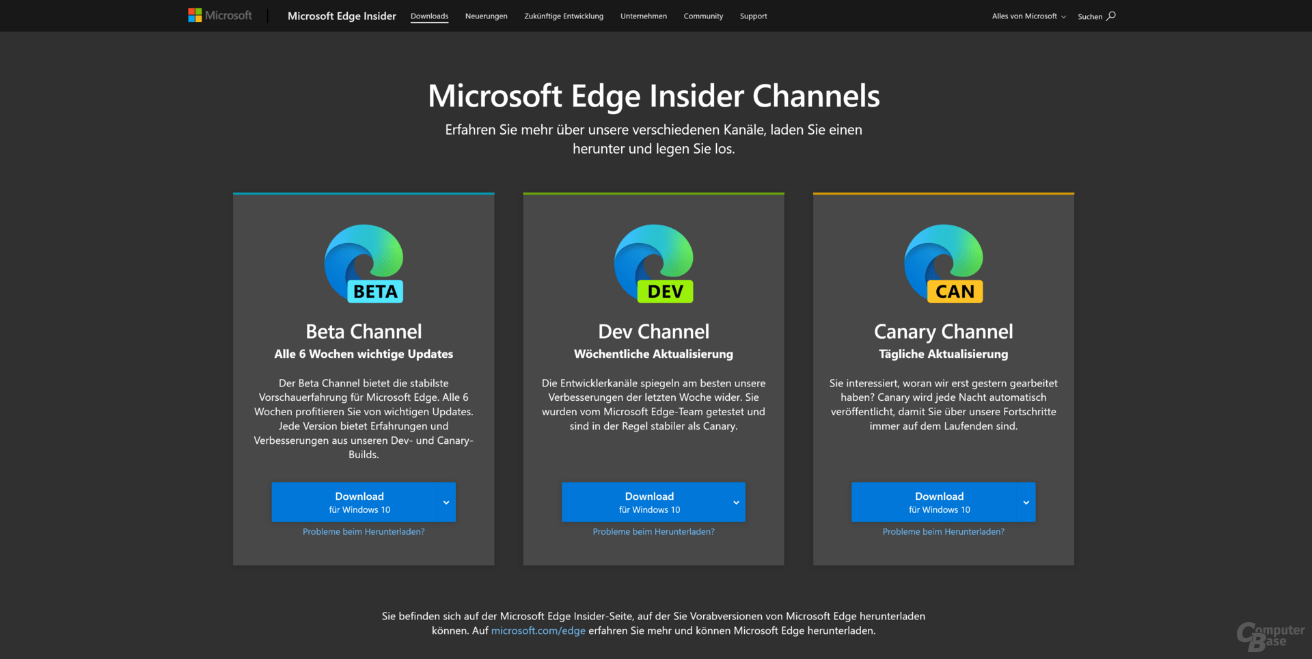Click Probleme beim Herunterladen under Beta

pyautogui.click(x=364, y=531)
